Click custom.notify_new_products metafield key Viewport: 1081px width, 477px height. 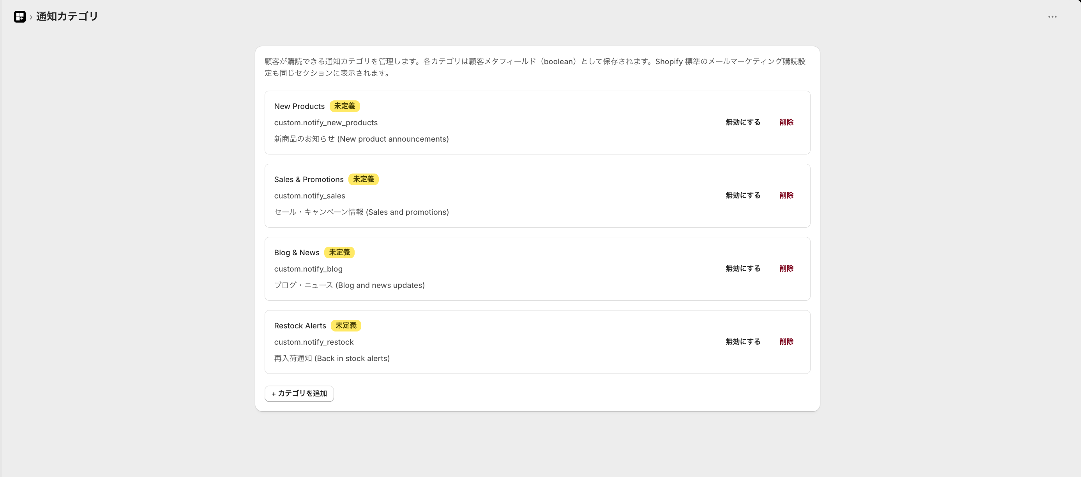tap(326, 123)
